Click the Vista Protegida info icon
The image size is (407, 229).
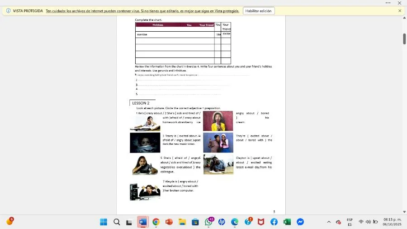pyautogui.click(x=8, y=11)
